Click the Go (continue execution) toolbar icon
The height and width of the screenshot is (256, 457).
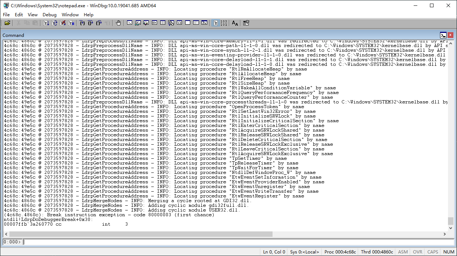pyautogui.click(x=46, y=23)
